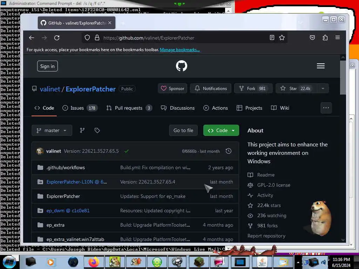Image resolution: width=359 pixels, height=269 pixels.
Task: Open GitHub header hamburger menu
Action: tap(320, 66)
